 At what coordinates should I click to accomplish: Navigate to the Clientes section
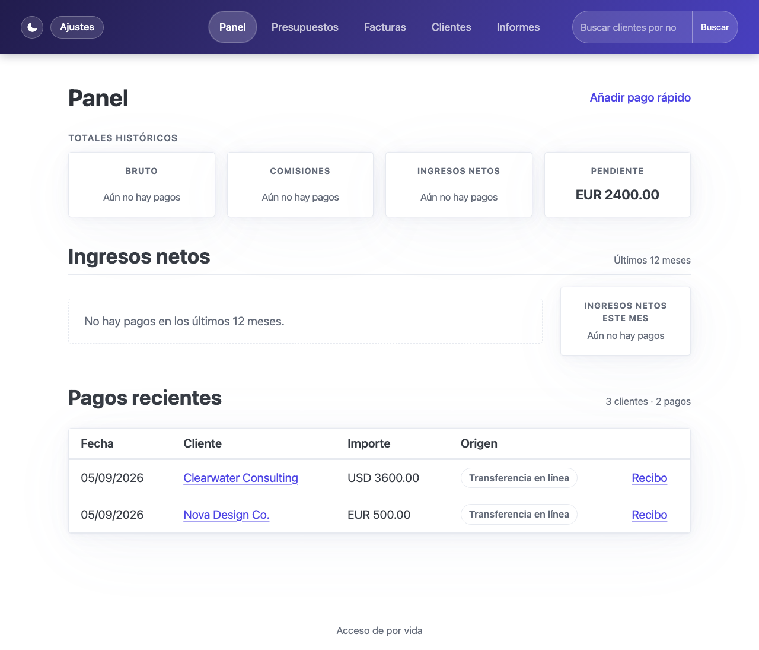(x=451, y=27)
